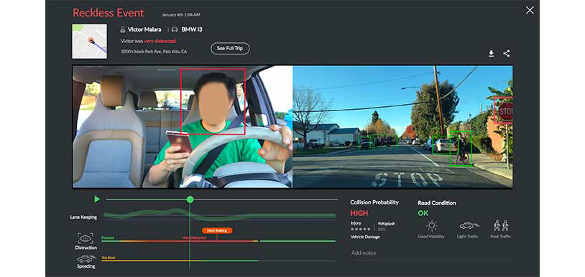Click the Speeding car icon
585x277 pixels.
click(86, 259)
